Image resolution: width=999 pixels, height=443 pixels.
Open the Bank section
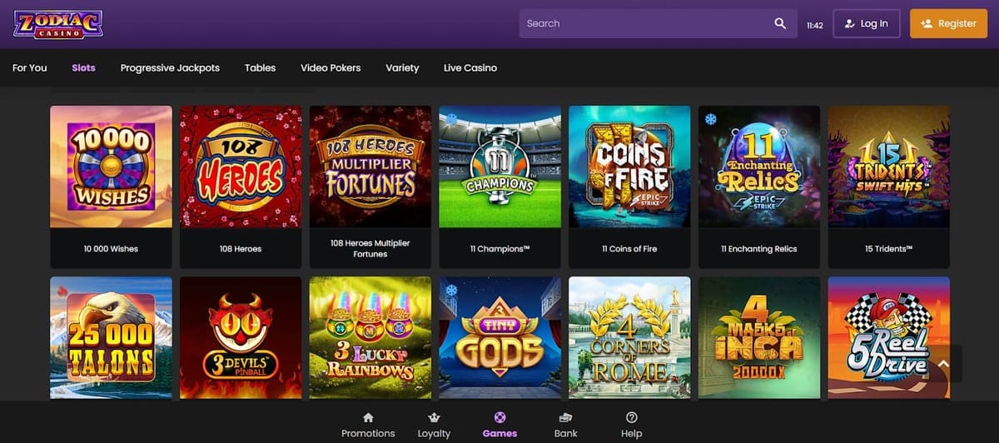[565, 425]
